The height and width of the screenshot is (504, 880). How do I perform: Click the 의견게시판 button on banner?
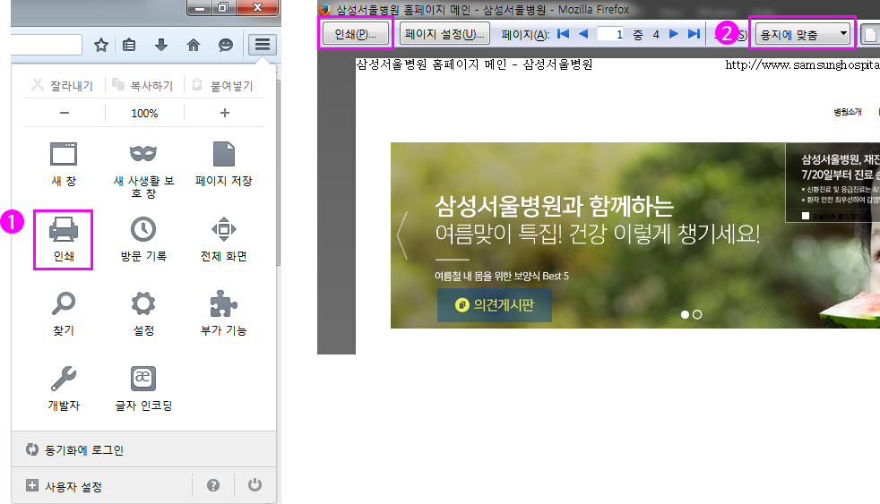(495, 305)
